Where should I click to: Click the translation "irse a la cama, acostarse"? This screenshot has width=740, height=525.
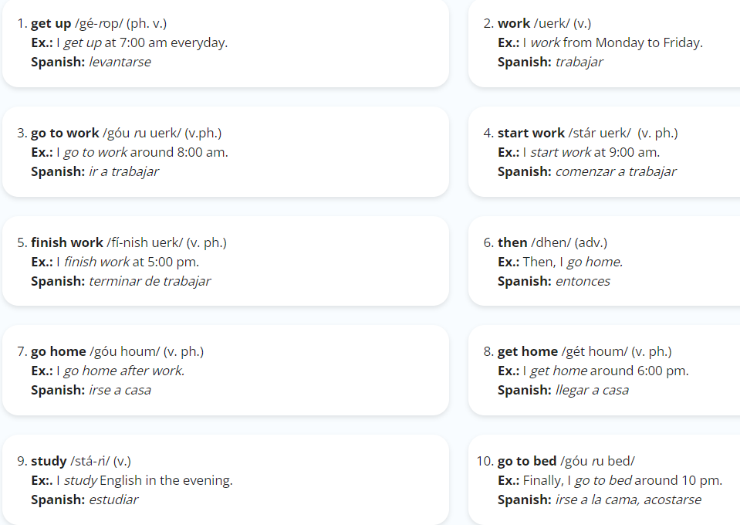[x=629, y=500]
